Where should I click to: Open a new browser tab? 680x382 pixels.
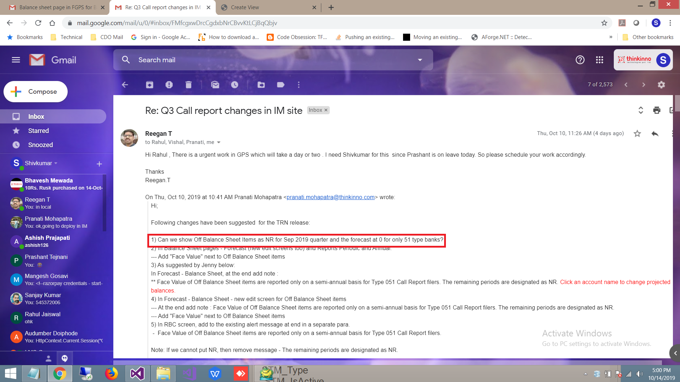click(x=331, y=7)
